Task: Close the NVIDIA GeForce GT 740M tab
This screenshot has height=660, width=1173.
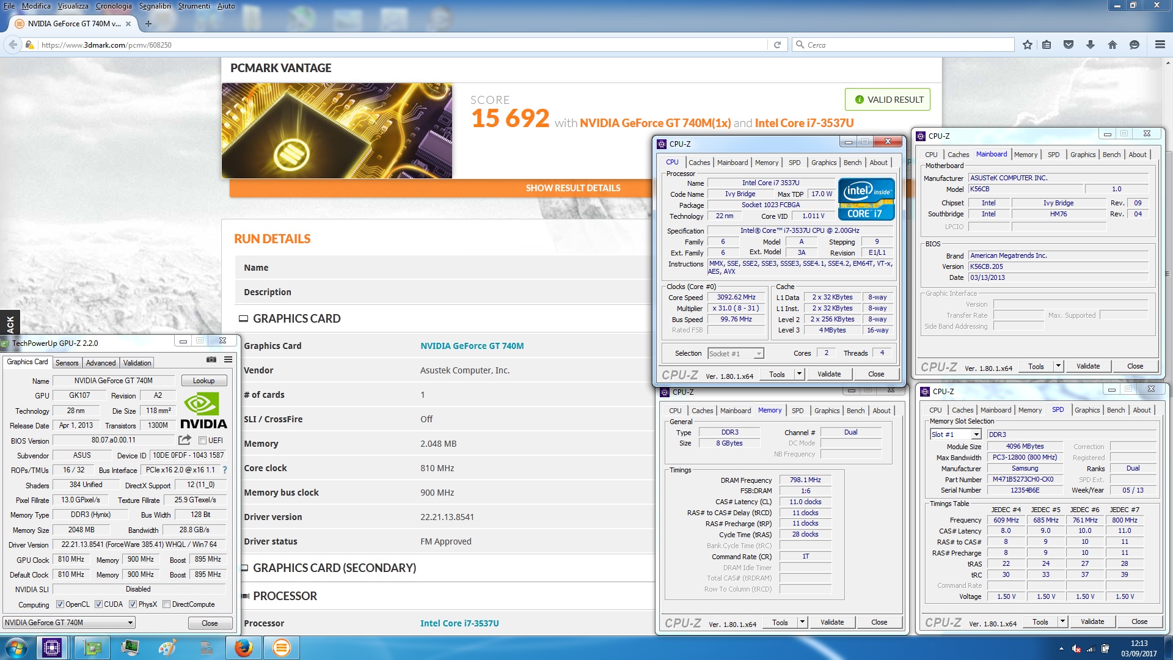Action: (128, 24)
